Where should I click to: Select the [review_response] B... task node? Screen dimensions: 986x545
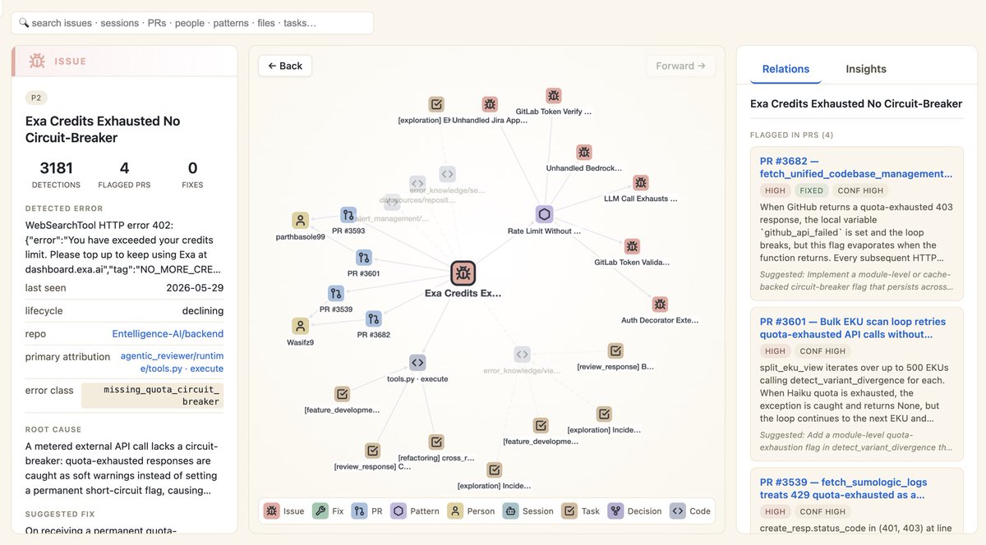point(615,350)
